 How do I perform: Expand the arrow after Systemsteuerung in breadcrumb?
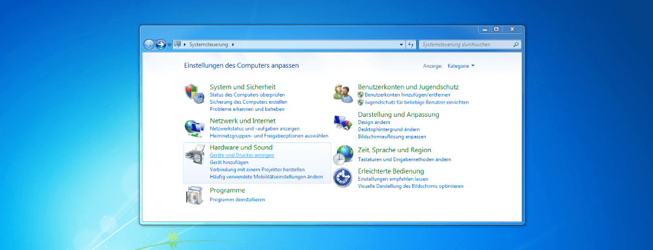click(233, 44)
